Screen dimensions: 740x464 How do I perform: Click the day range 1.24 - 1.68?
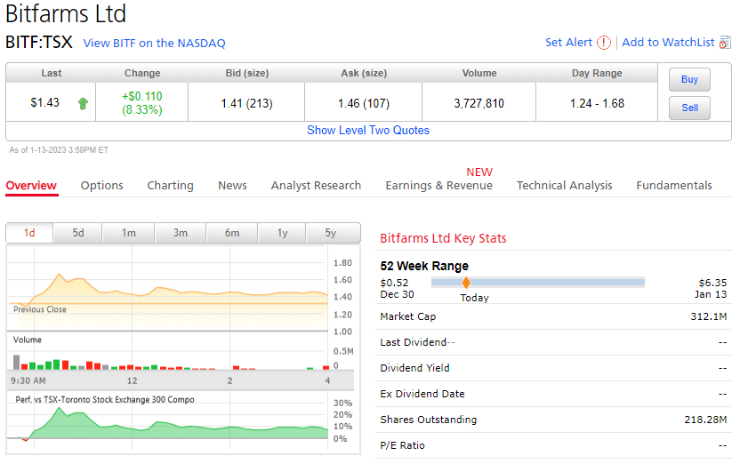pyautogui.click(x=597, y=103)
